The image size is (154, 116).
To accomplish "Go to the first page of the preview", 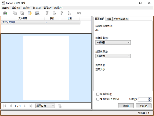I will click(x=5, y=106).
